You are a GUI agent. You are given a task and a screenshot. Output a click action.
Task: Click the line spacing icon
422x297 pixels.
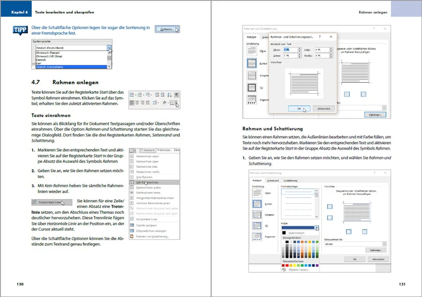155,103
